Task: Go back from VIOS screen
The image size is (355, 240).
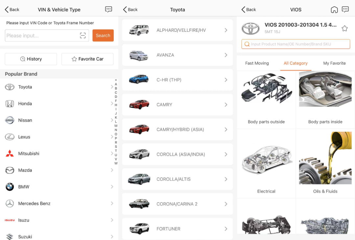Action: point(249,10)
